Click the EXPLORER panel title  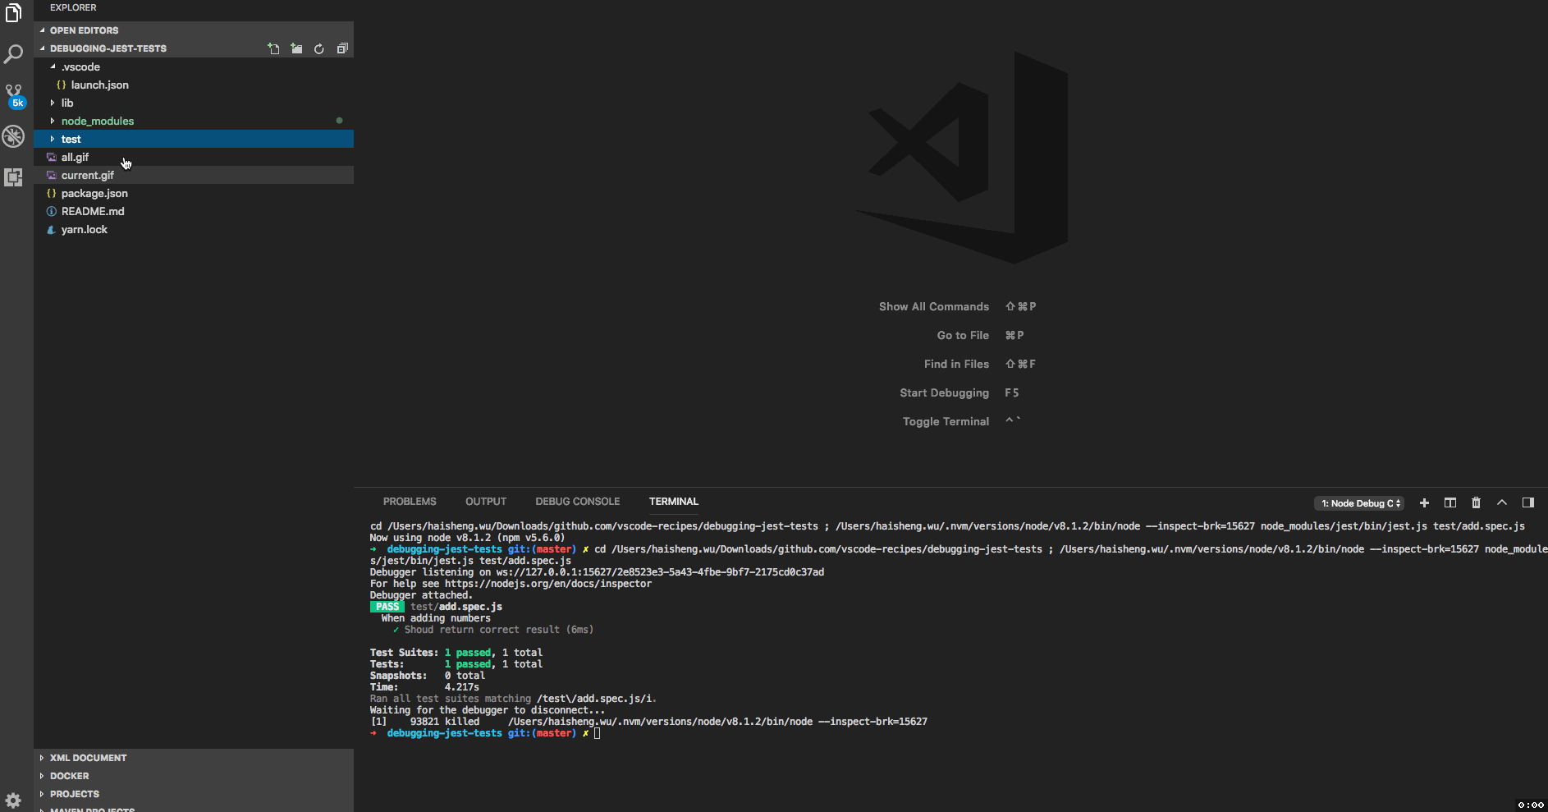point(73,7)
